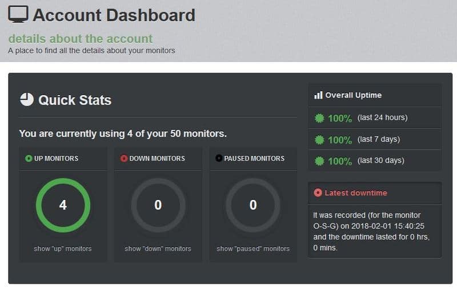457x290 pixels.
Task: Click the green badge for last 30 days
Action: pyautogui.click(x=319, y=161)
